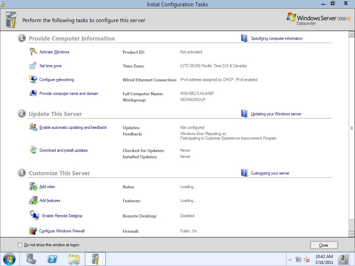The width and height of the screenshot is (355, 266).
Task: Click the Add roles server icon
Action: [33, 187]
